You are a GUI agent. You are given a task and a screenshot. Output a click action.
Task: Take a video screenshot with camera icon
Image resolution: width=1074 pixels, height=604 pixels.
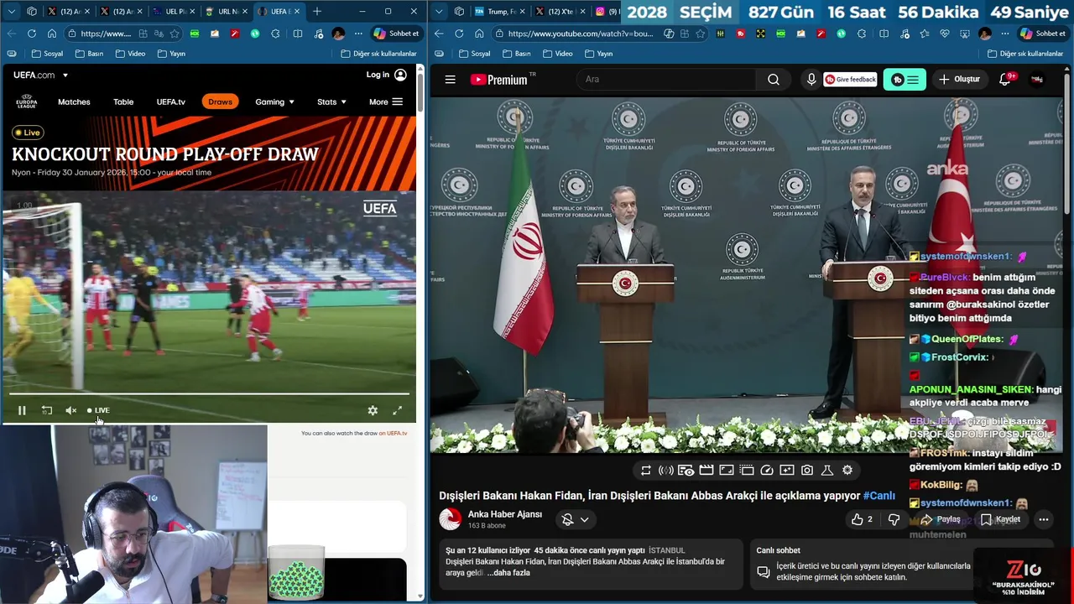pyautogui.click(x=807, y=471)
